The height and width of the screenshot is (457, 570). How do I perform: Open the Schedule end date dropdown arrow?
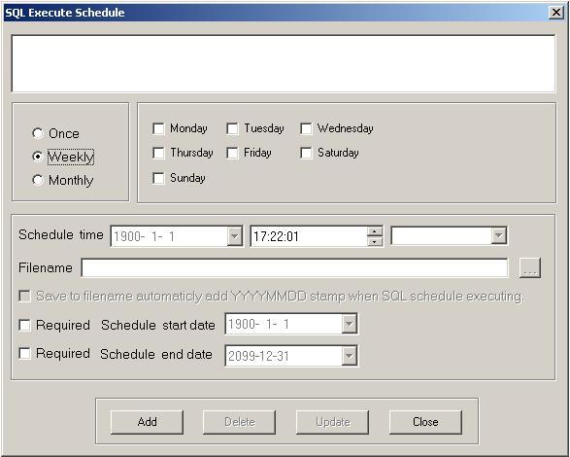pos(349,356)
